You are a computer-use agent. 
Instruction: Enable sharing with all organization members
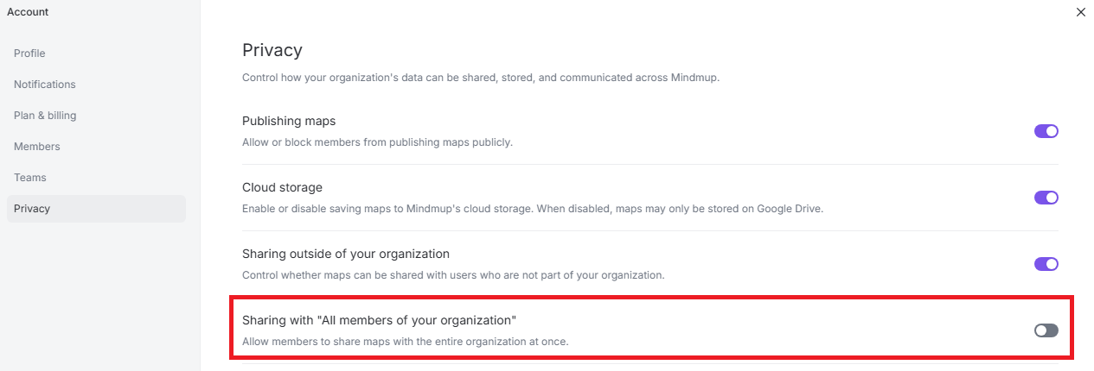point(1046,330)
